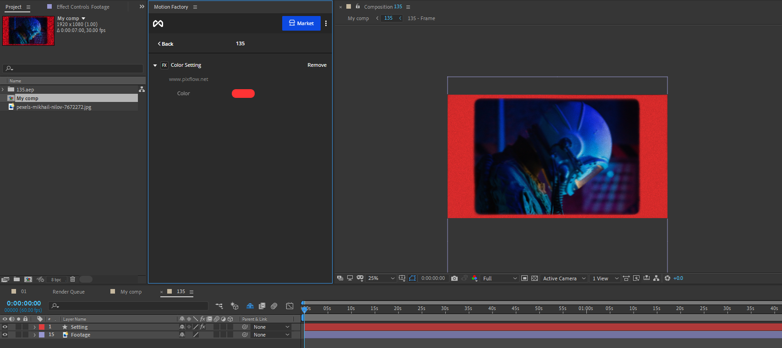Toggle the FX switch on the Setting layer
Viewport: 782px width, 348px height.
202,327
